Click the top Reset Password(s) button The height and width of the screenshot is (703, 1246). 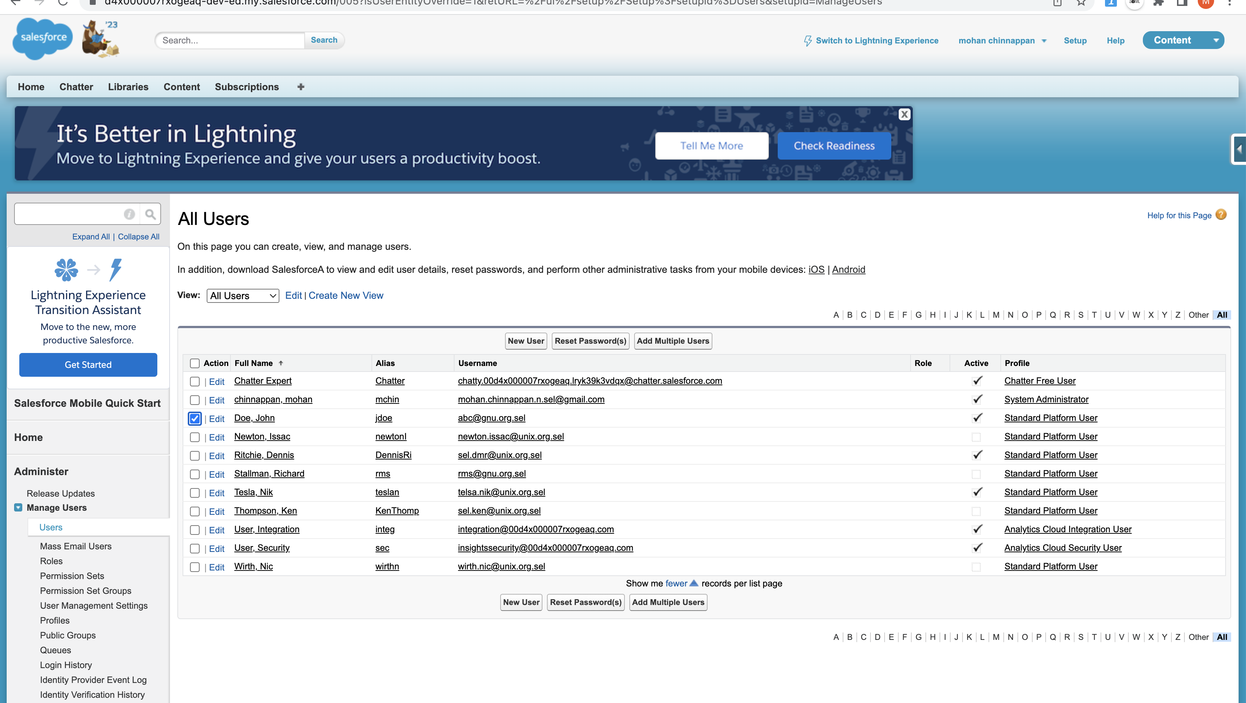tap(590, 341)
